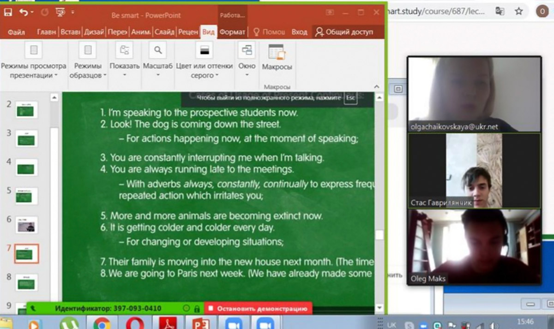Open the PowerPoint app in the taskbar

200,323
